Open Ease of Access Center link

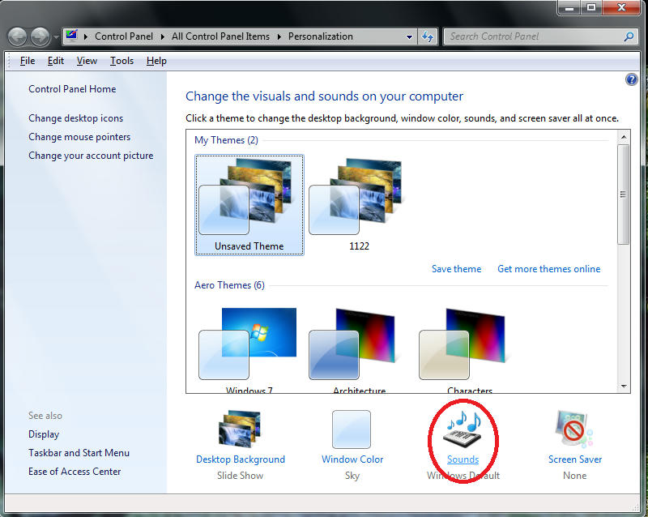[x=75, y=472]
